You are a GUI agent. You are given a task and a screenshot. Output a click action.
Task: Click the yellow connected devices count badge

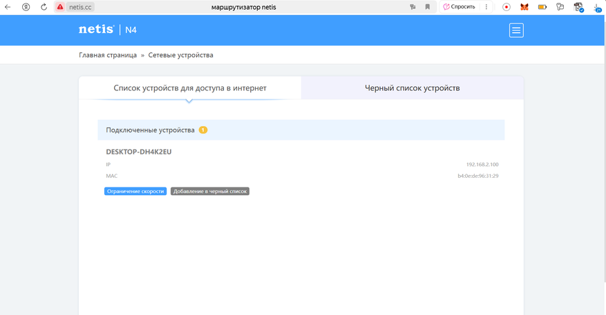click(x=203, y=130)
